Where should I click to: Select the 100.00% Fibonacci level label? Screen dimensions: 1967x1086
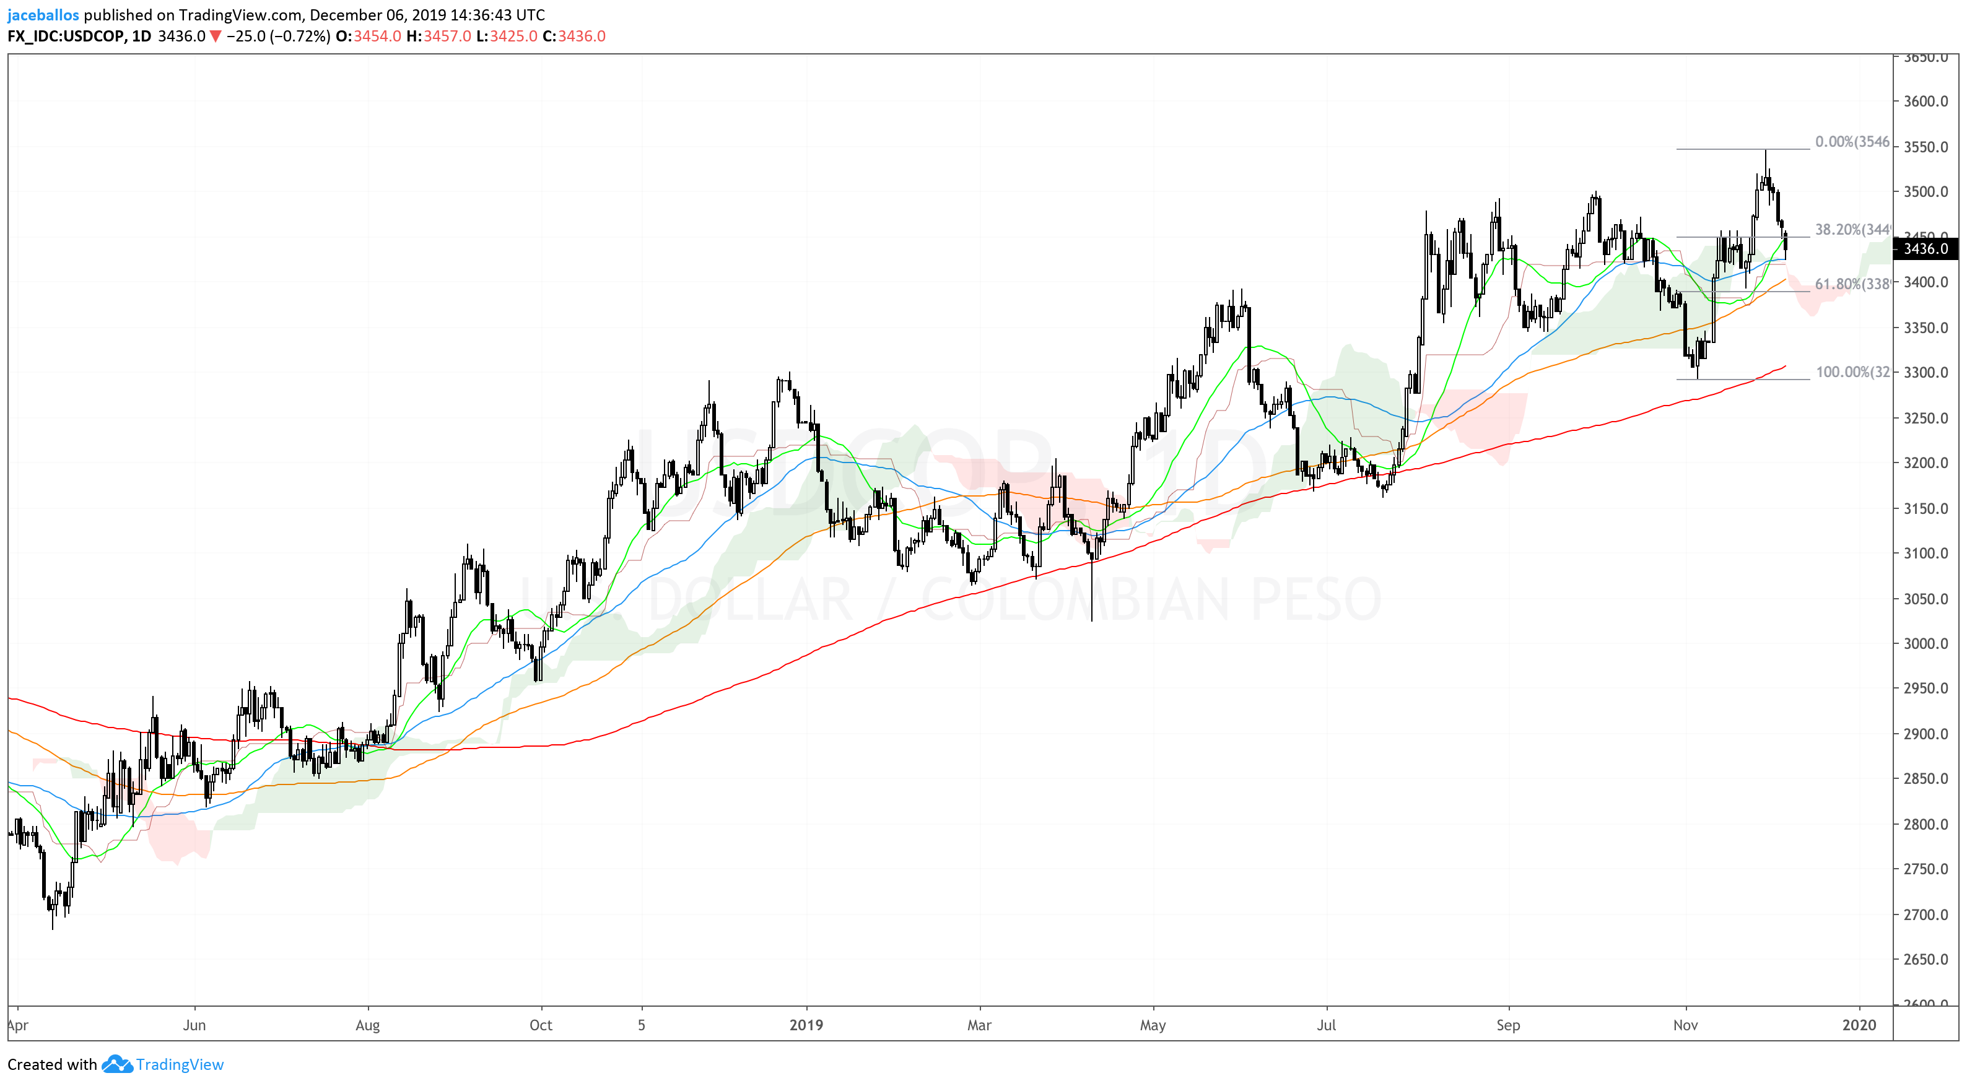(x=1852, y=371)
